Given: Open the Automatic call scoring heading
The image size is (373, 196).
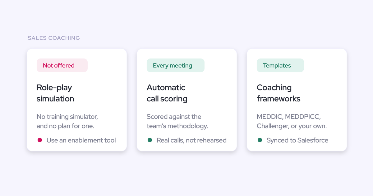Looking at the screenshot, I should 167,93.
